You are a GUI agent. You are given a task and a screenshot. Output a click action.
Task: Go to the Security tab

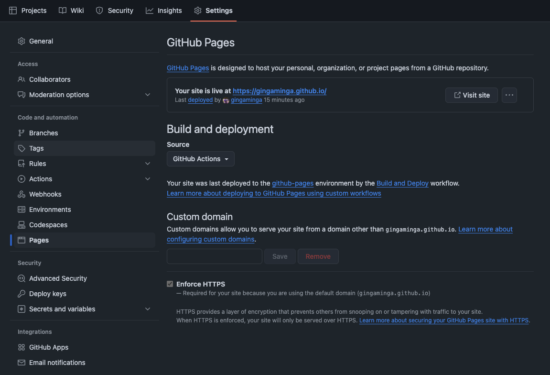click(115, 11)
